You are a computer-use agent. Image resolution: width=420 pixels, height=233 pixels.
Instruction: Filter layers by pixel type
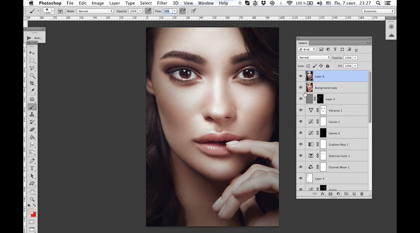[x=321, y=50]
